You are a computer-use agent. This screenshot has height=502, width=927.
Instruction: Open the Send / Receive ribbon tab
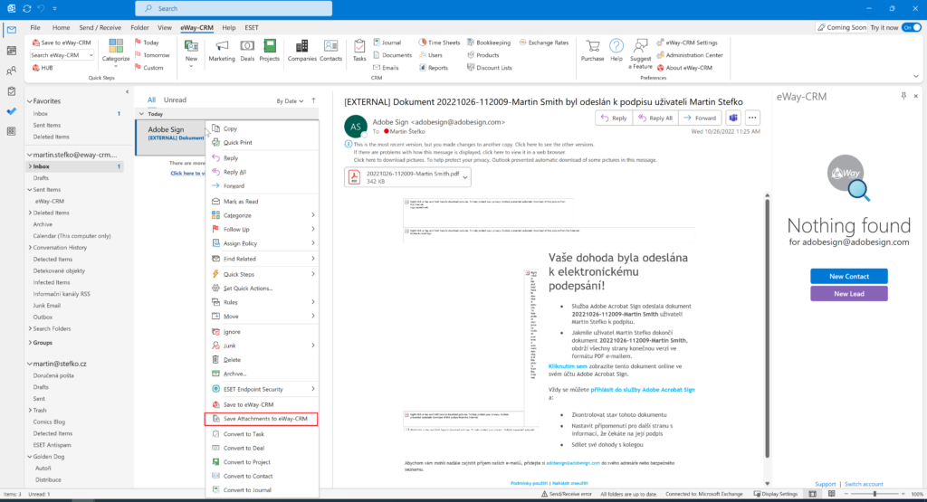(x=100, y=27)
